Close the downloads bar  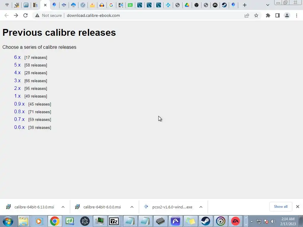pos(298,207)
